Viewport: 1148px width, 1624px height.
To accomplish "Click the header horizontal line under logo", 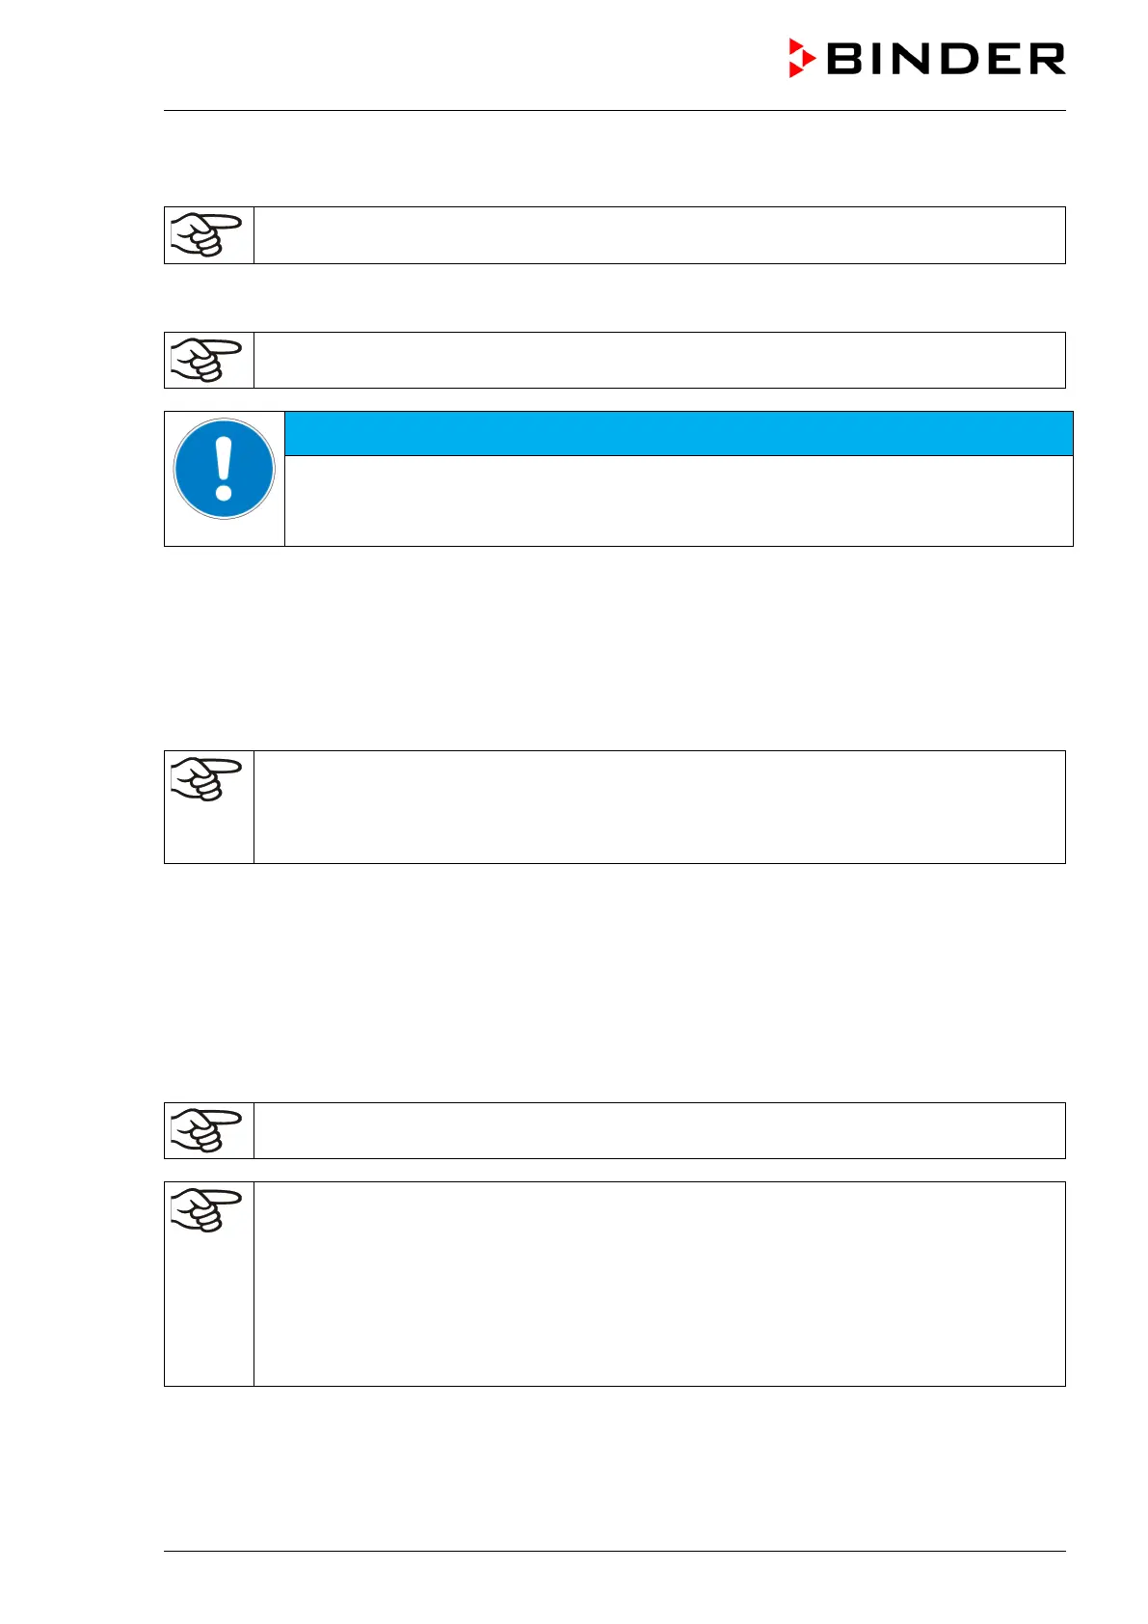I will 614,111.
